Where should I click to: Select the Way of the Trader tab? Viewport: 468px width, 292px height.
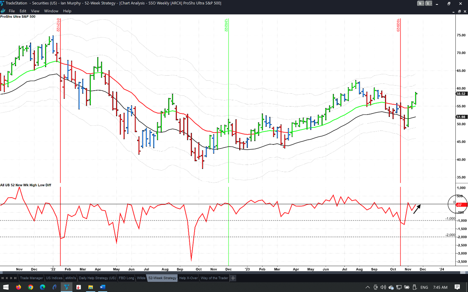[x=214, y=278]
